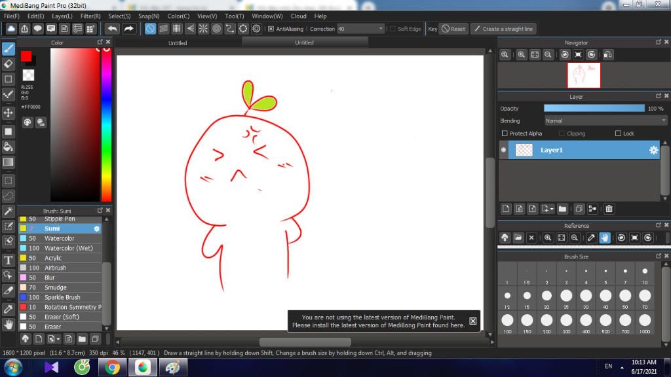Open Layer1 settings gear
The width and height of the screenshot is (671, 377).
pos(653,150)
